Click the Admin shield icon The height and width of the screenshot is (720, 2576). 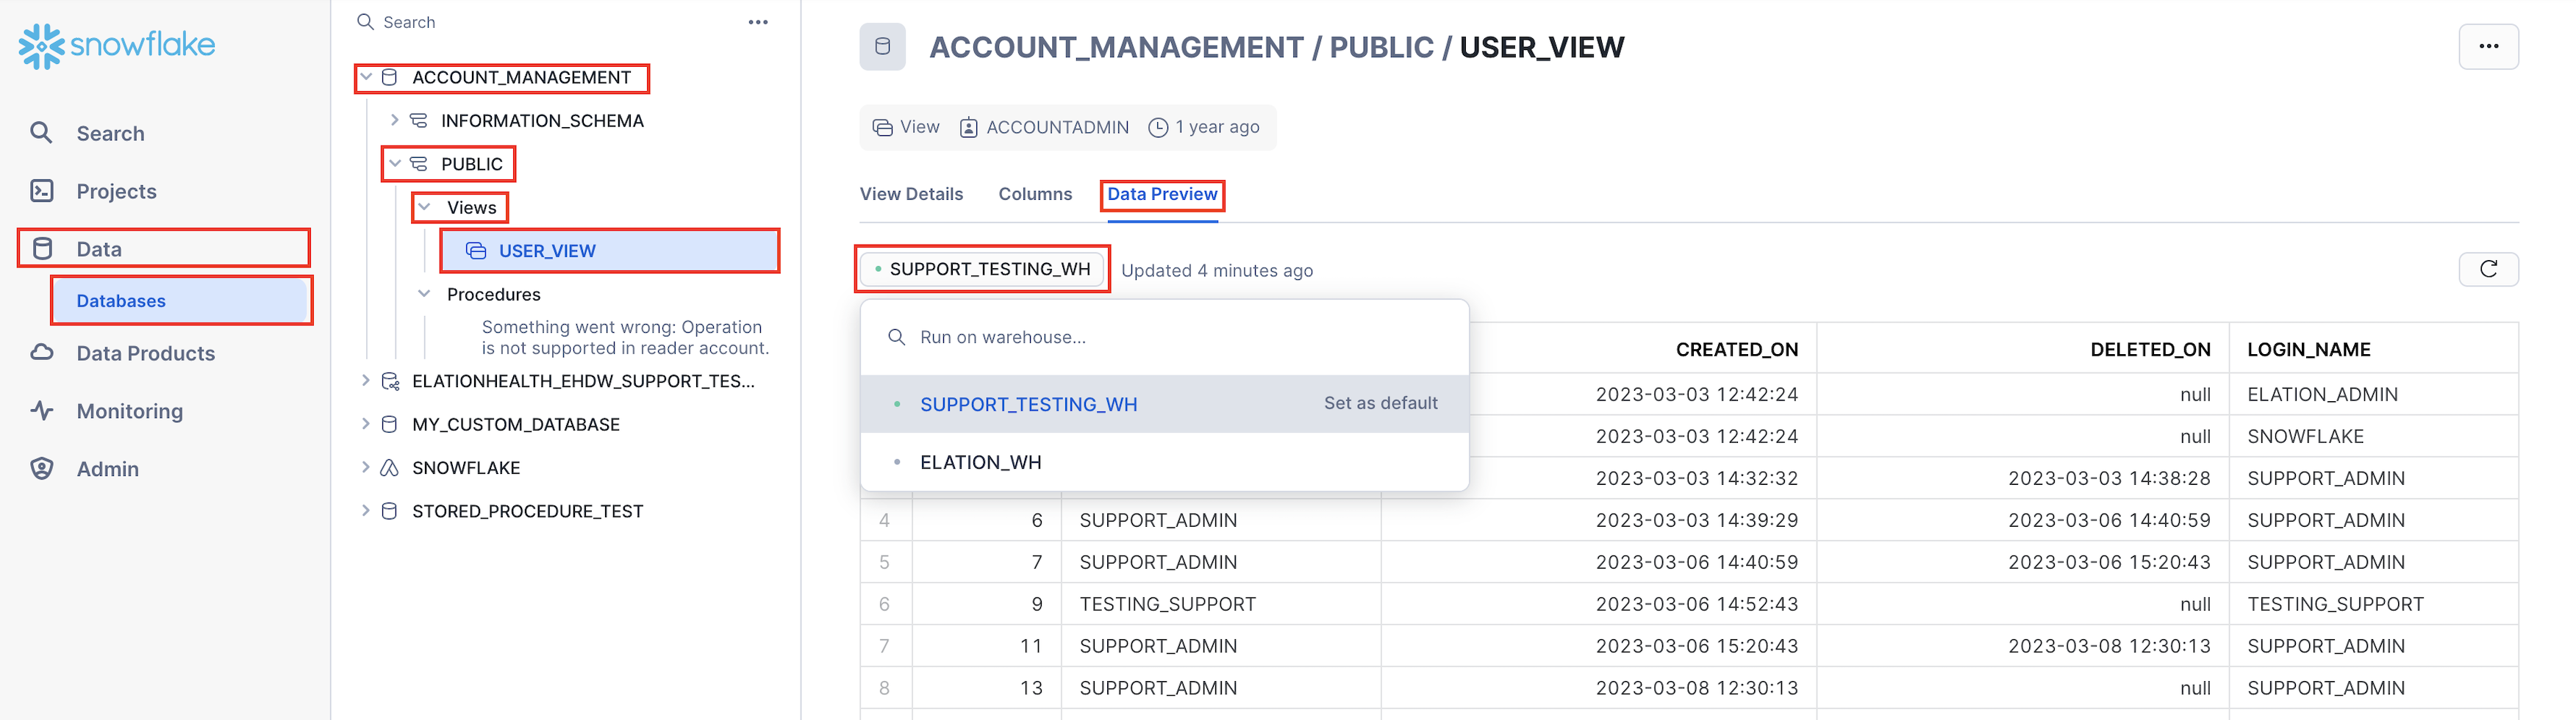[41, 468]
